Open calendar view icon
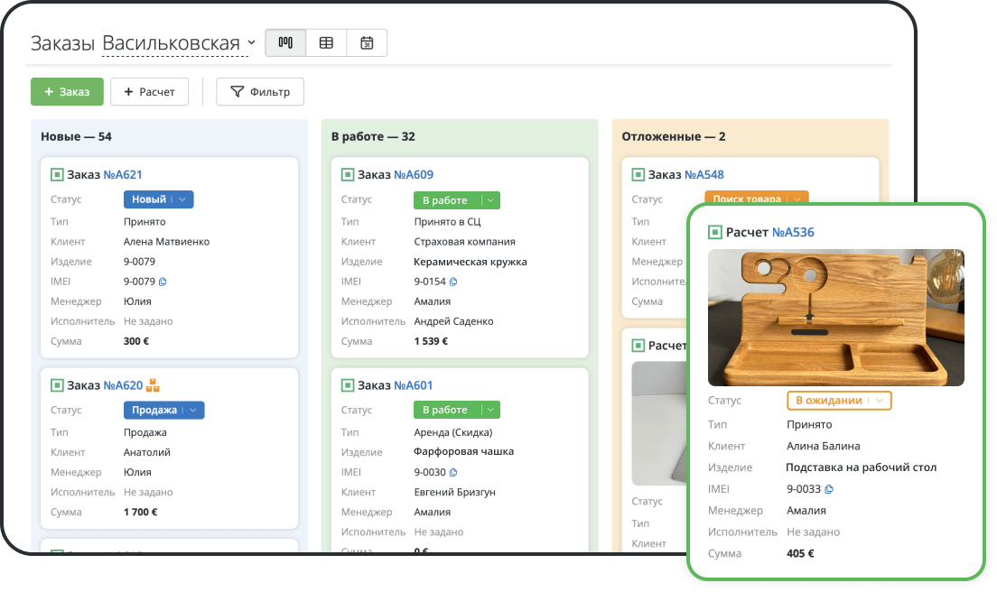The width and height of the screenshot is (997, 592). pyautogui.click(x=367, y=43)
